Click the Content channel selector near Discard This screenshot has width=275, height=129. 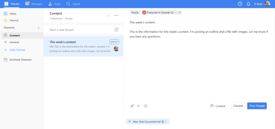217,106
